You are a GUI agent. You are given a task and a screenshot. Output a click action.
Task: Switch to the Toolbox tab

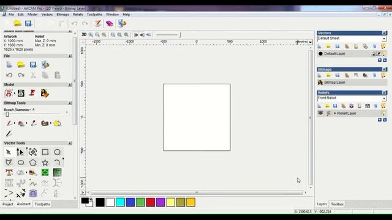tap(337, 204)
